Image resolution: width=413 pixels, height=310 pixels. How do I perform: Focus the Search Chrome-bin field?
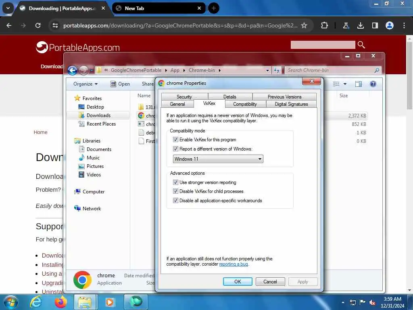tap(333, 70)
